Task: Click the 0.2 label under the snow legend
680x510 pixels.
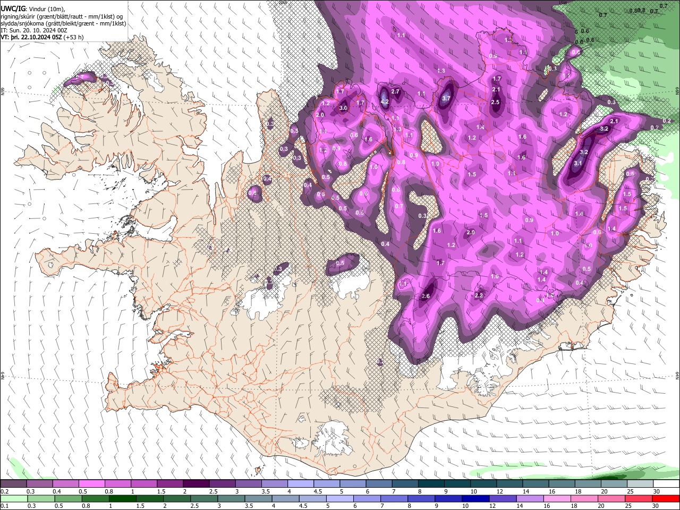Action: point(4,491)
